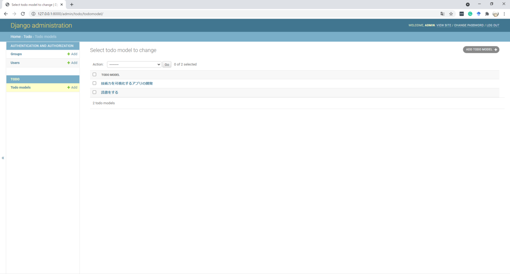This screenshot has height=274, width=510.
Task: Click the green plus Add next to Users
Action: click(x=72, y=63)
